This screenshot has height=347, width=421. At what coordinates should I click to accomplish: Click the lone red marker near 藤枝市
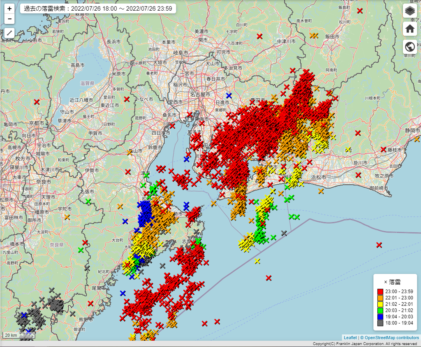(x=383, y=149)
